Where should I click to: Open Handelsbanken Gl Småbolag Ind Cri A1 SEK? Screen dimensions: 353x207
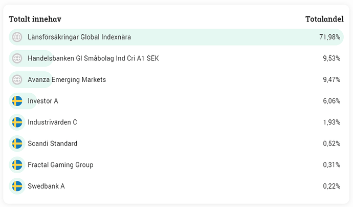(x=93, y=58)
